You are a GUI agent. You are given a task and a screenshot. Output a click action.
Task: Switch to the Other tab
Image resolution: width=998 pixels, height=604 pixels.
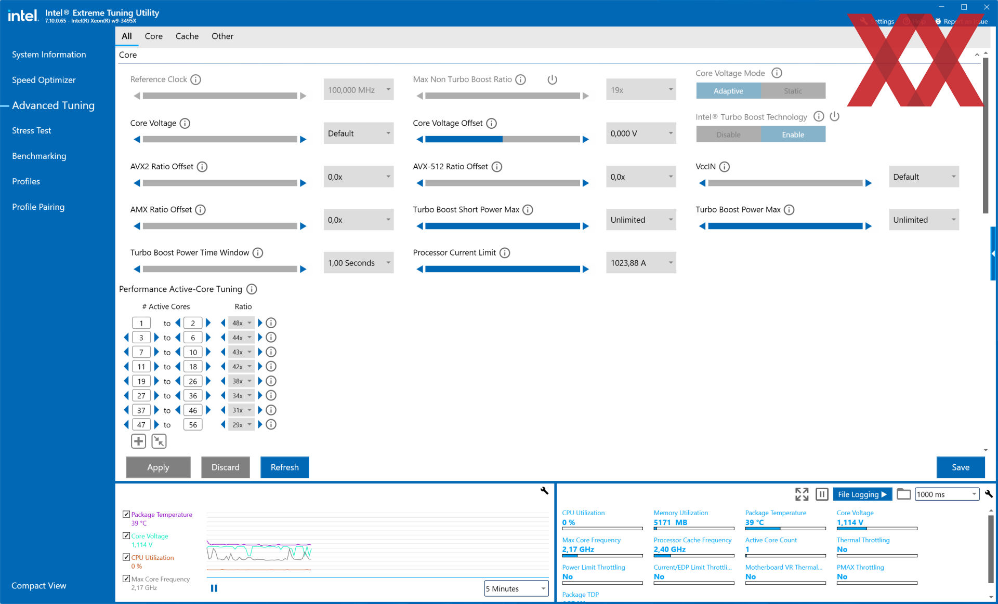point(222,36)
